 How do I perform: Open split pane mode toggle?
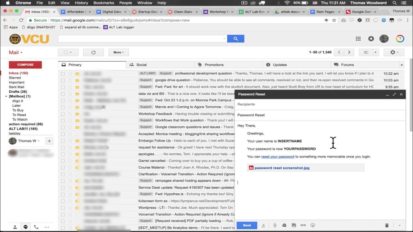click(366, 52)
